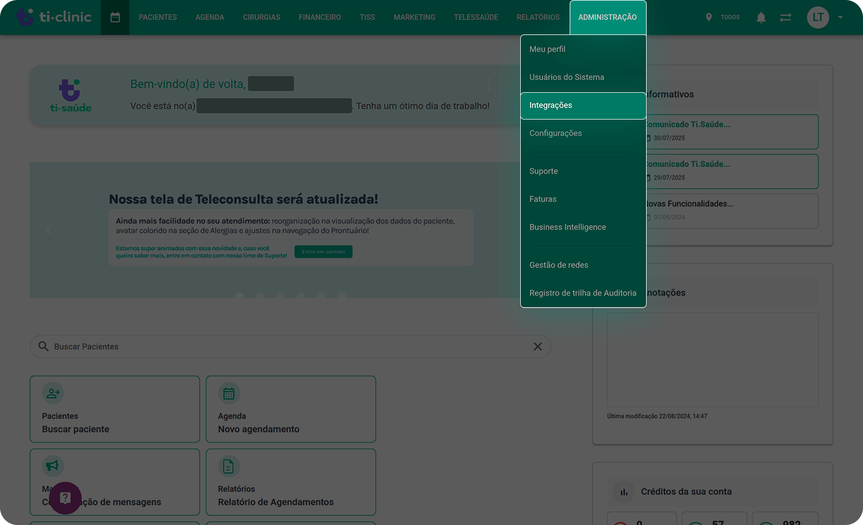Open the LT user avatar
The width and height of the screenshot is (863, 525).
[818, 17]
